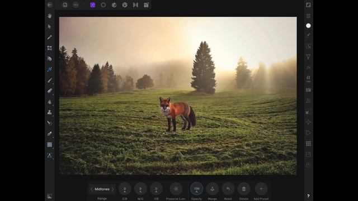Tap the bottom-left image thumbnail icon
Screen dimensions: 358x201
coord(50,196)
